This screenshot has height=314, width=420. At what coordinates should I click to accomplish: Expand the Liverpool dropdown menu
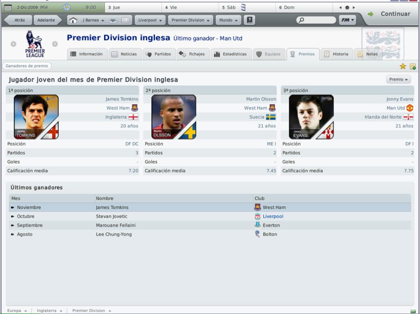[150, 20]
